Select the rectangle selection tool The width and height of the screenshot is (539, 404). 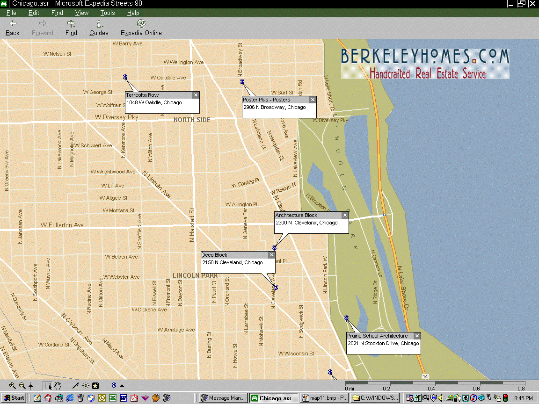point(48,386)
